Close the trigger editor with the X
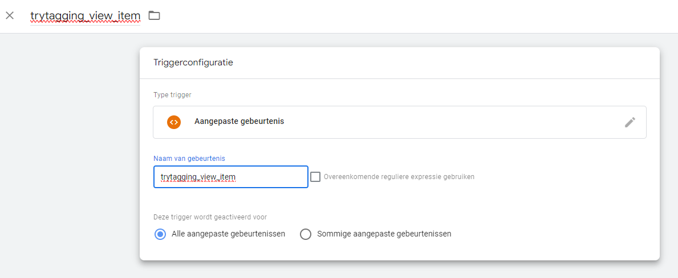Image resolution: width=678 pixels, height=278 pixels. tap(10, 15)
